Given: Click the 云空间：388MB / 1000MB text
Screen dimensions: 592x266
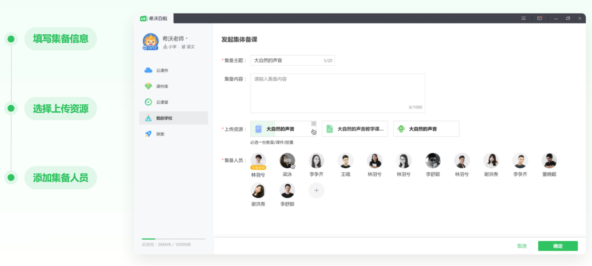Looking at the screenshot, I should click(x=166, y=245).
